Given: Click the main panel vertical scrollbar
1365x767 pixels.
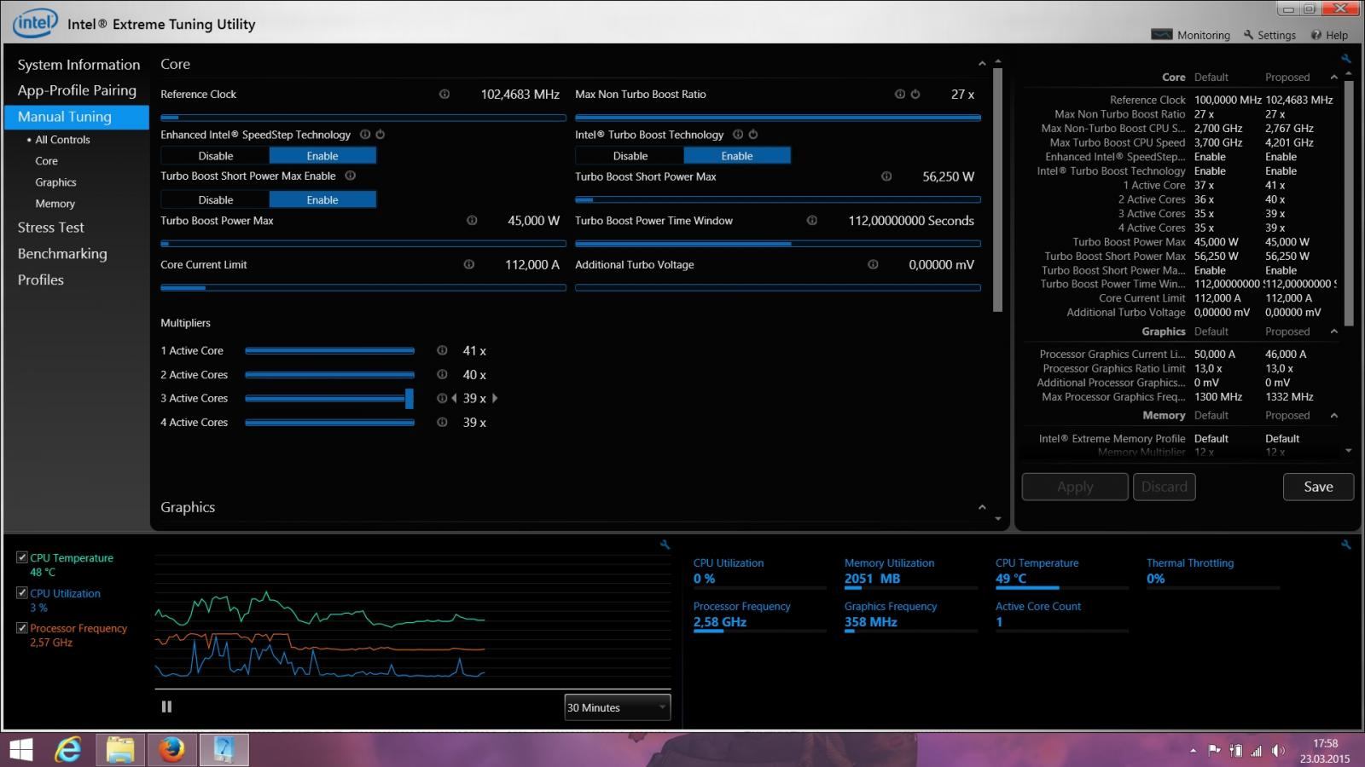Looking at the screenshot, I should coord(997,189).
